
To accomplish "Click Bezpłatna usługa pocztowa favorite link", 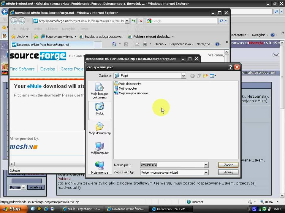I will click(103, 37).
